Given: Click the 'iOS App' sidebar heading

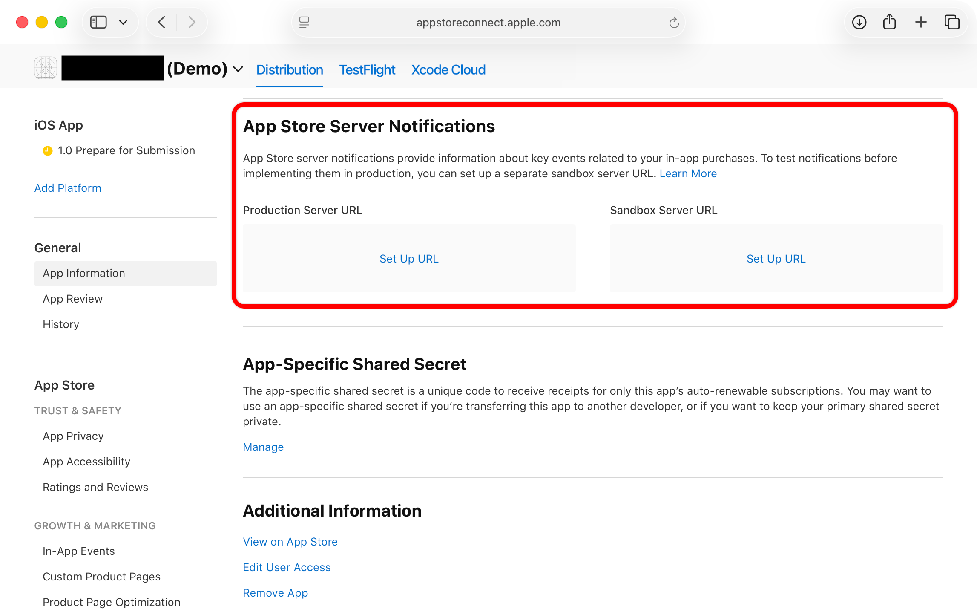Looking at the screenshot, I should pyautogui.click(x=59, y=125).
